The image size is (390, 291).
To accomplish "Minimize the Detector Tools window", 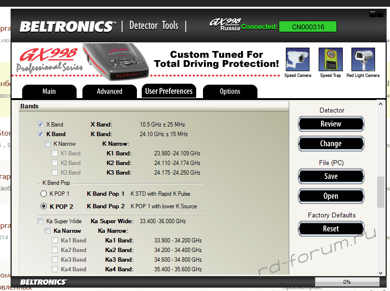I will pos(373,14).
